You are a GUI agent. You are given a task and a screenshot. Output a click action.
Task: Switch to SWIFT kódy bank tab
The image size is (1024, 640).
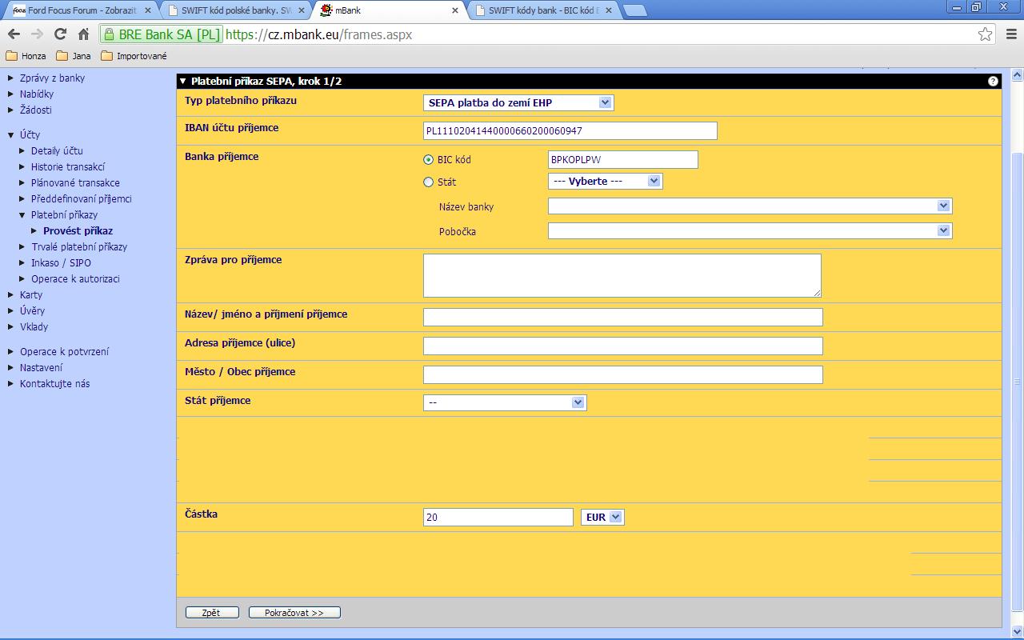[x=544, y=10]
